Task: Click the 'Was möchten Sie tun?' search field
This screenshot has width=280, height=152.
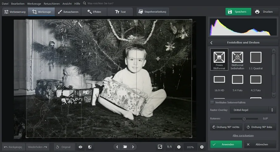Action: point(100,3)
